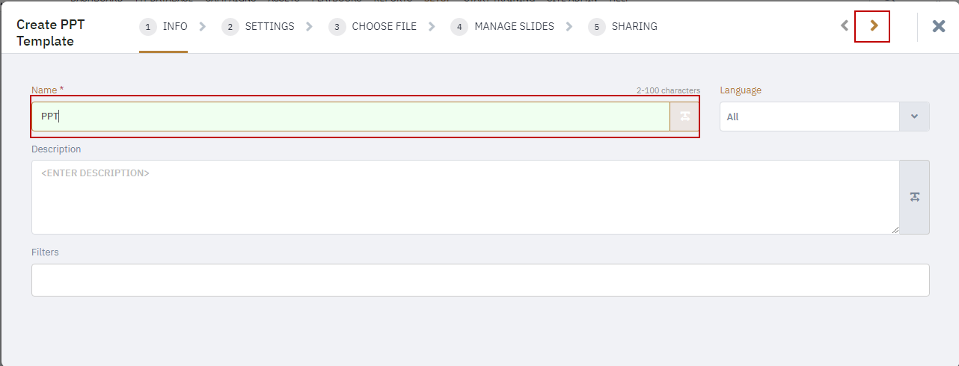Viewport: 959px width, 366px height.
Task: Switch to the INFO step tab
Action: click(174, 26)
